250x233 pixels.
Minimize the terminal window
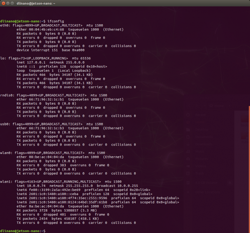8,3
